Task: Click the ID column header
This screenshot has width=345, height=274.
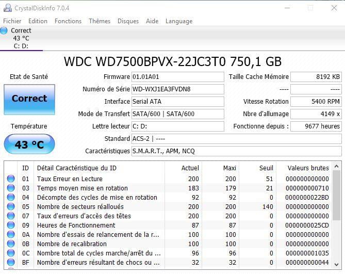Action: (25, 168)
